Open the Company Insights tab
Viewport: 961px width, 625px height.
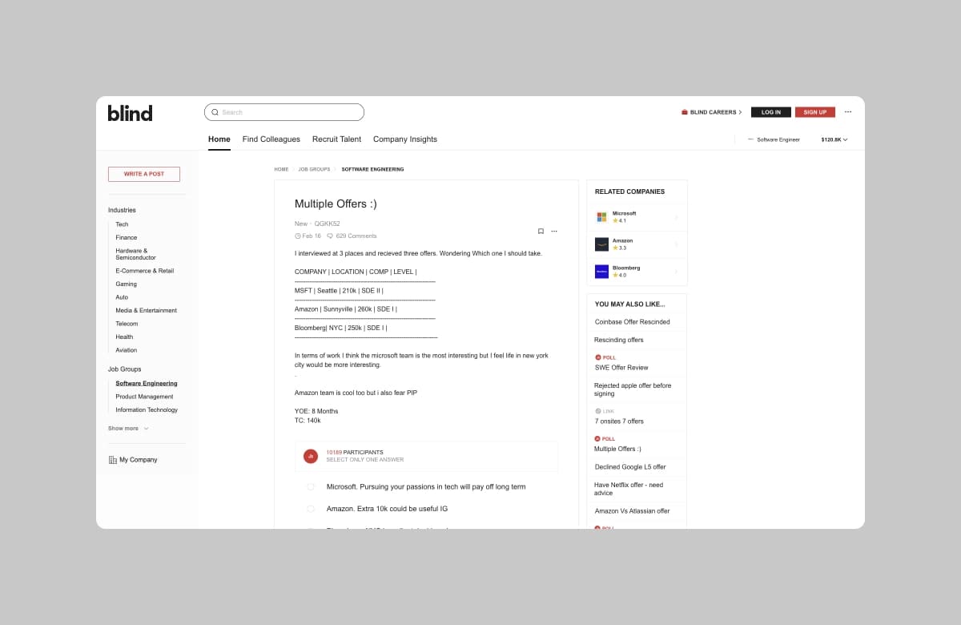coord(405,139)
